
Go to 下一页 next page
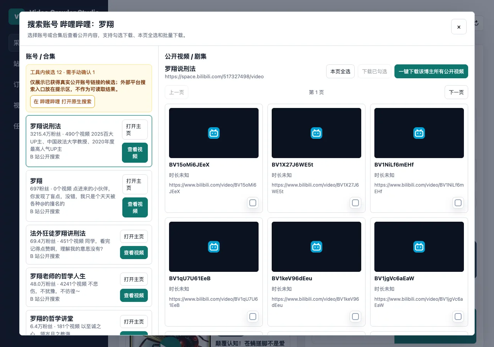click(x=456, y=92)
